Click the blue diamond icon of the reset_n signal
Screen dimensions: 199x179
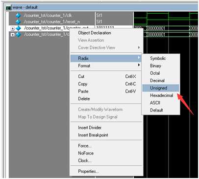pyautogui.click(x=18, y=22)
